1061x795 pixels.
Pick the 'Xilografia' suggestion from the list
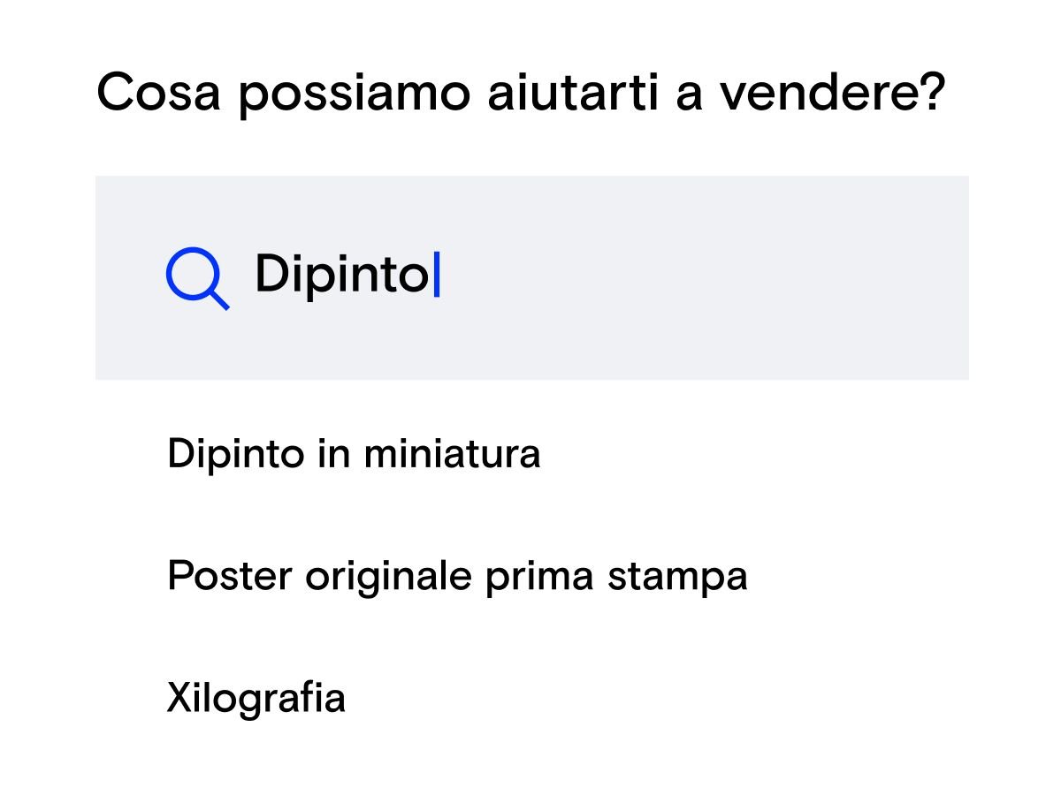[256, 698]
